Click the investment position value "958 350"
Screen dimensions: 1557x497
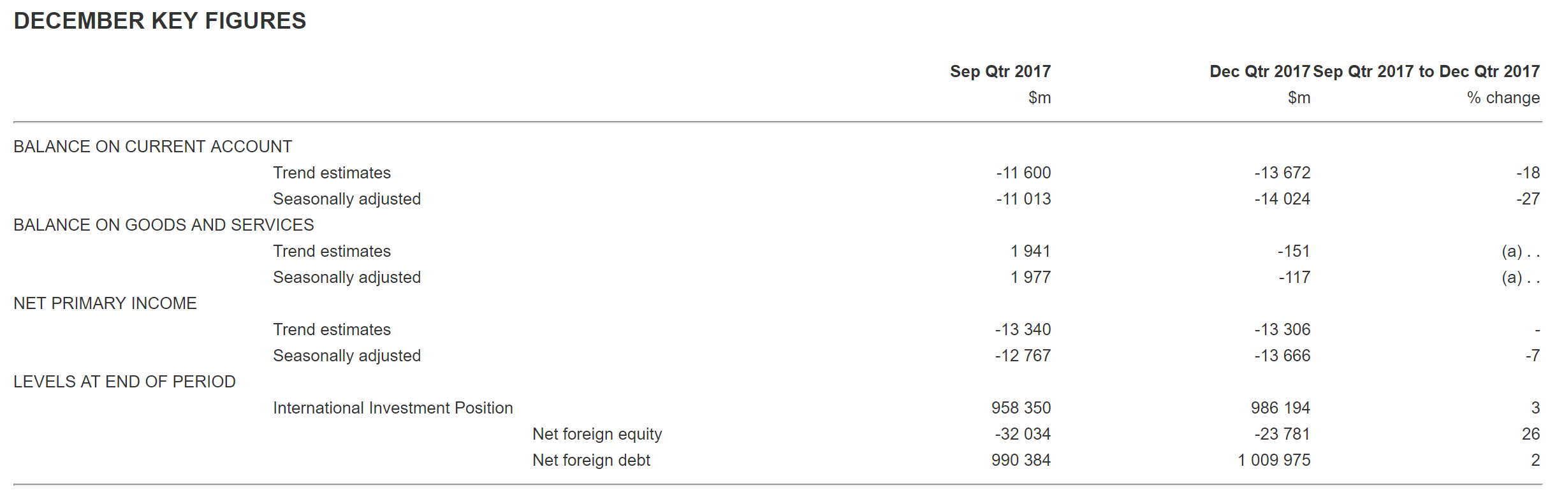click(x=1021, y=408)
